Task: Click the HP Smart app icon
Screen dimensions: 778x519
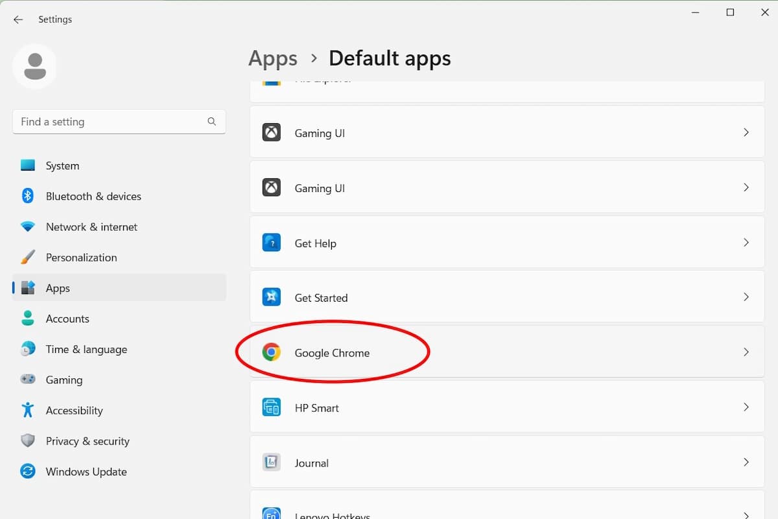Action: coord(272,407)
